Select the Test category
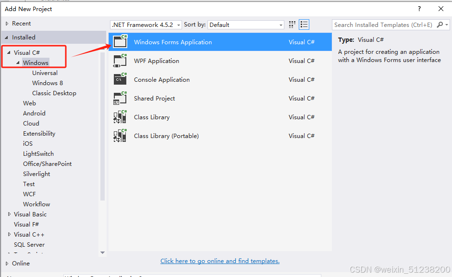Screen dimensions: 452x277 [x=29, y=184]
